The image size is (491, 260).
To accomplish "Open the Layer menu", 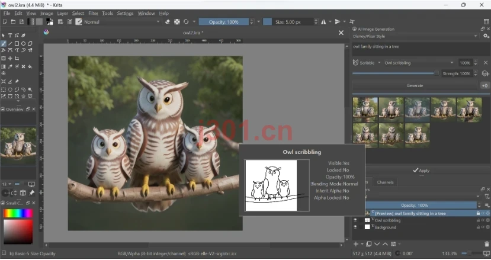I will coord(62,13).
